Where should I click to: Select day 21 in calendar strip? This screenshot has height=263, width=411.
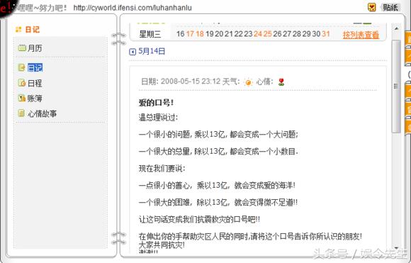click(229, 34)
